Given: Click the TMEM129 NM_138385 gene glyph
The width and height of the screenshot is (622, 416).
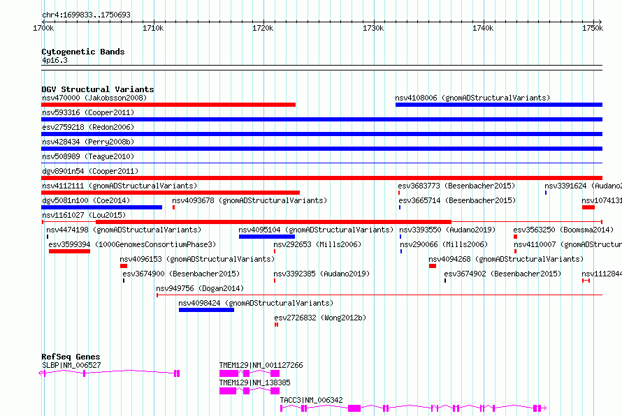Looking at the screenshot, I should (x=249, y=391).
